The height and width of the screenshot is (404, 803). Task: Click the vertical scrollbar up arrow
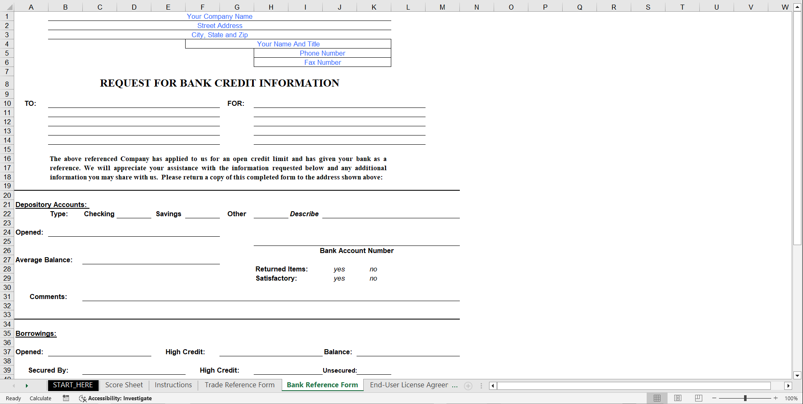(797, 7)
